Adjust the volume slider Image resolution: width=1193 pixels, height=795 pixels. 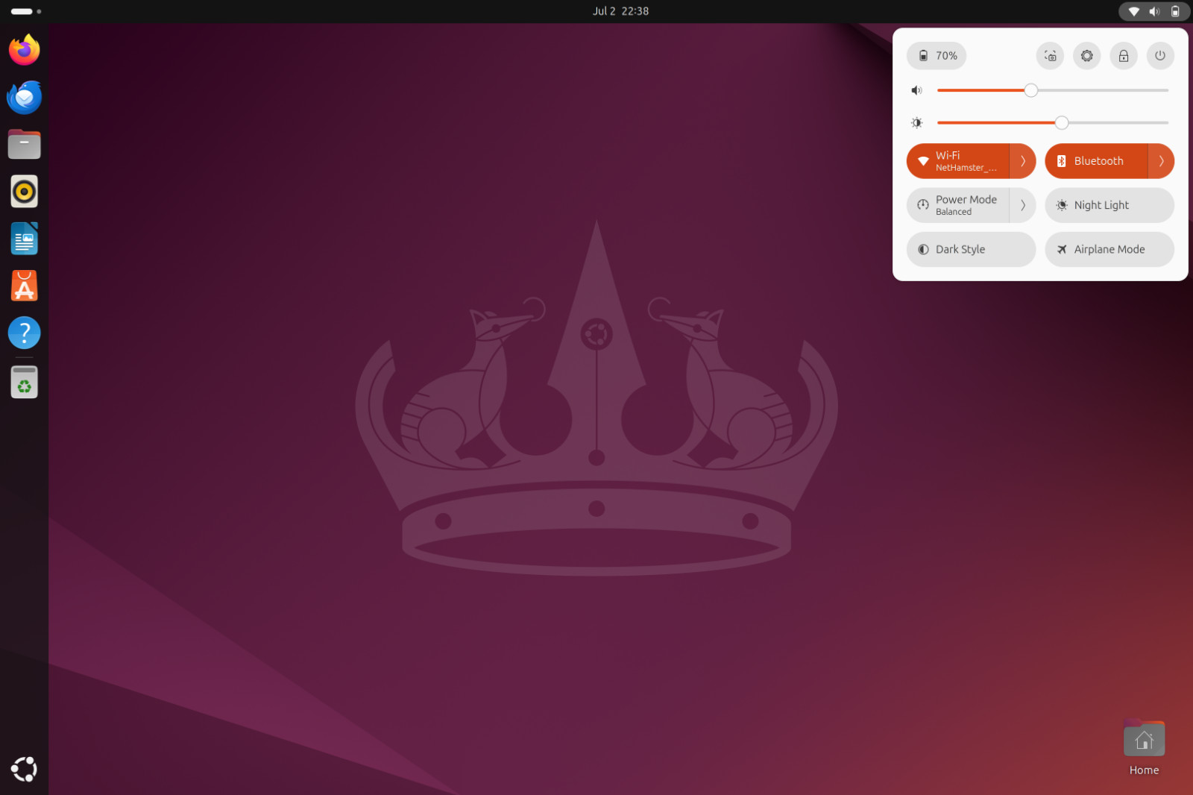[x=1053, y=90]
